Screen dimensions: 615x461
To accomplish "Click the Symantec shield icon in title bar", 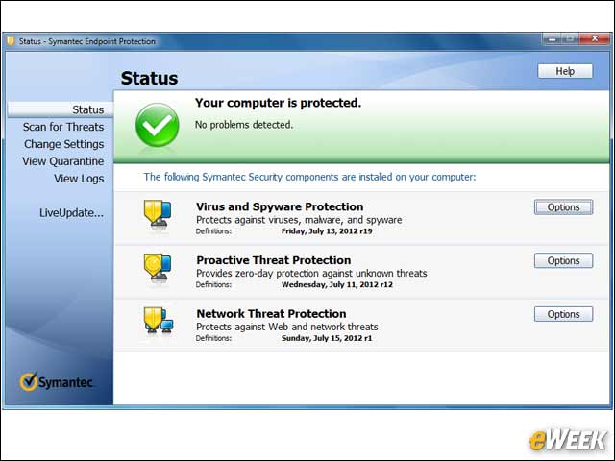I will [x=11, y=41].
